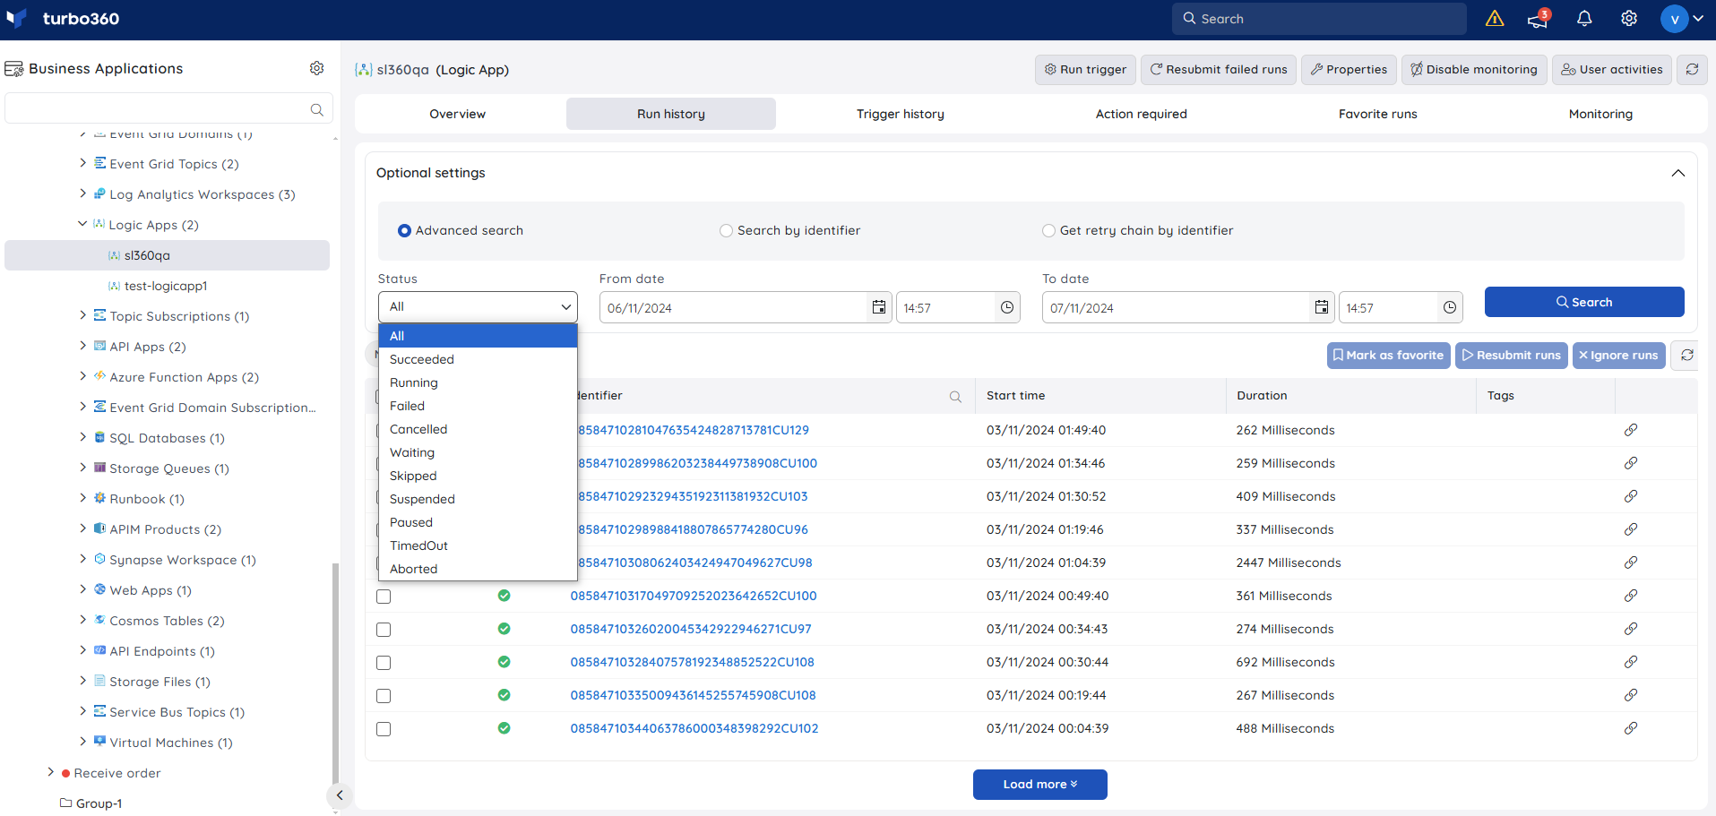Click the Run trigger button
1716x816 pixels.
click(1085, 69)
